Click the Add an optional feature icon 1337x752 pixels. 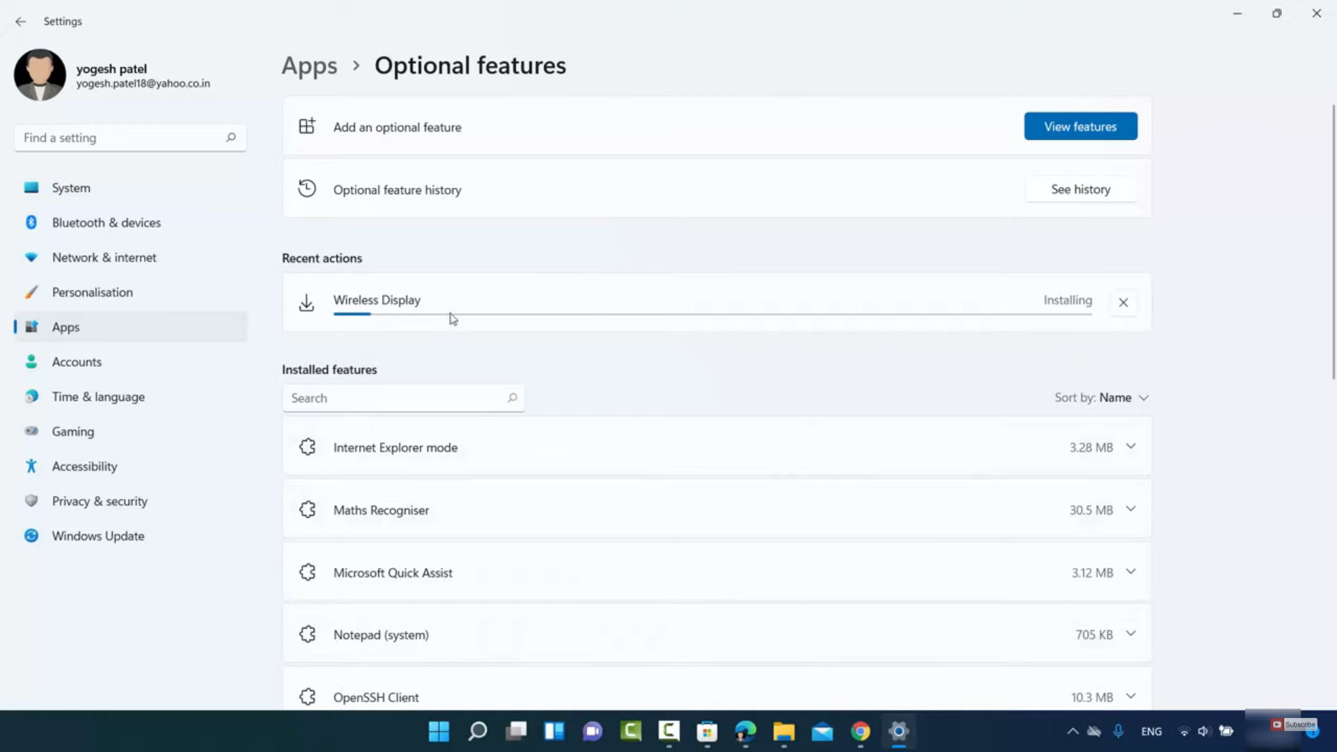pos(307,126)
